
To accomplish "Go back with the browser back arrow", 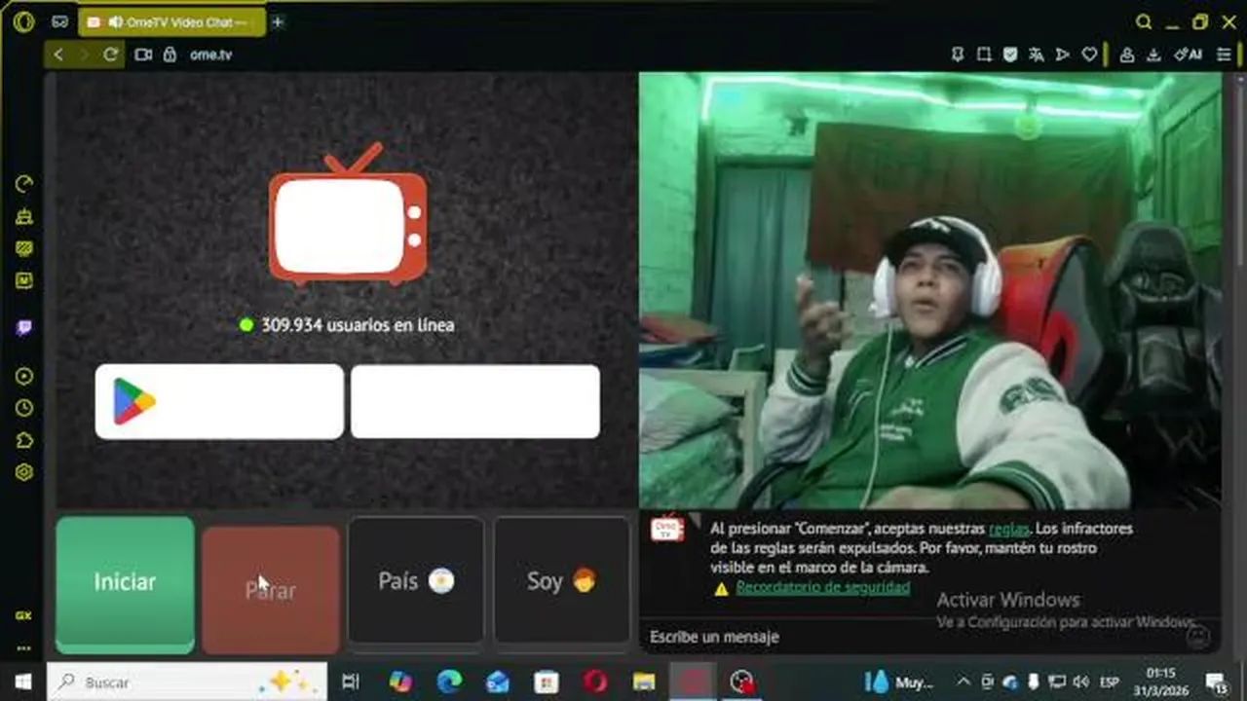I will click(x=58, y=55).
